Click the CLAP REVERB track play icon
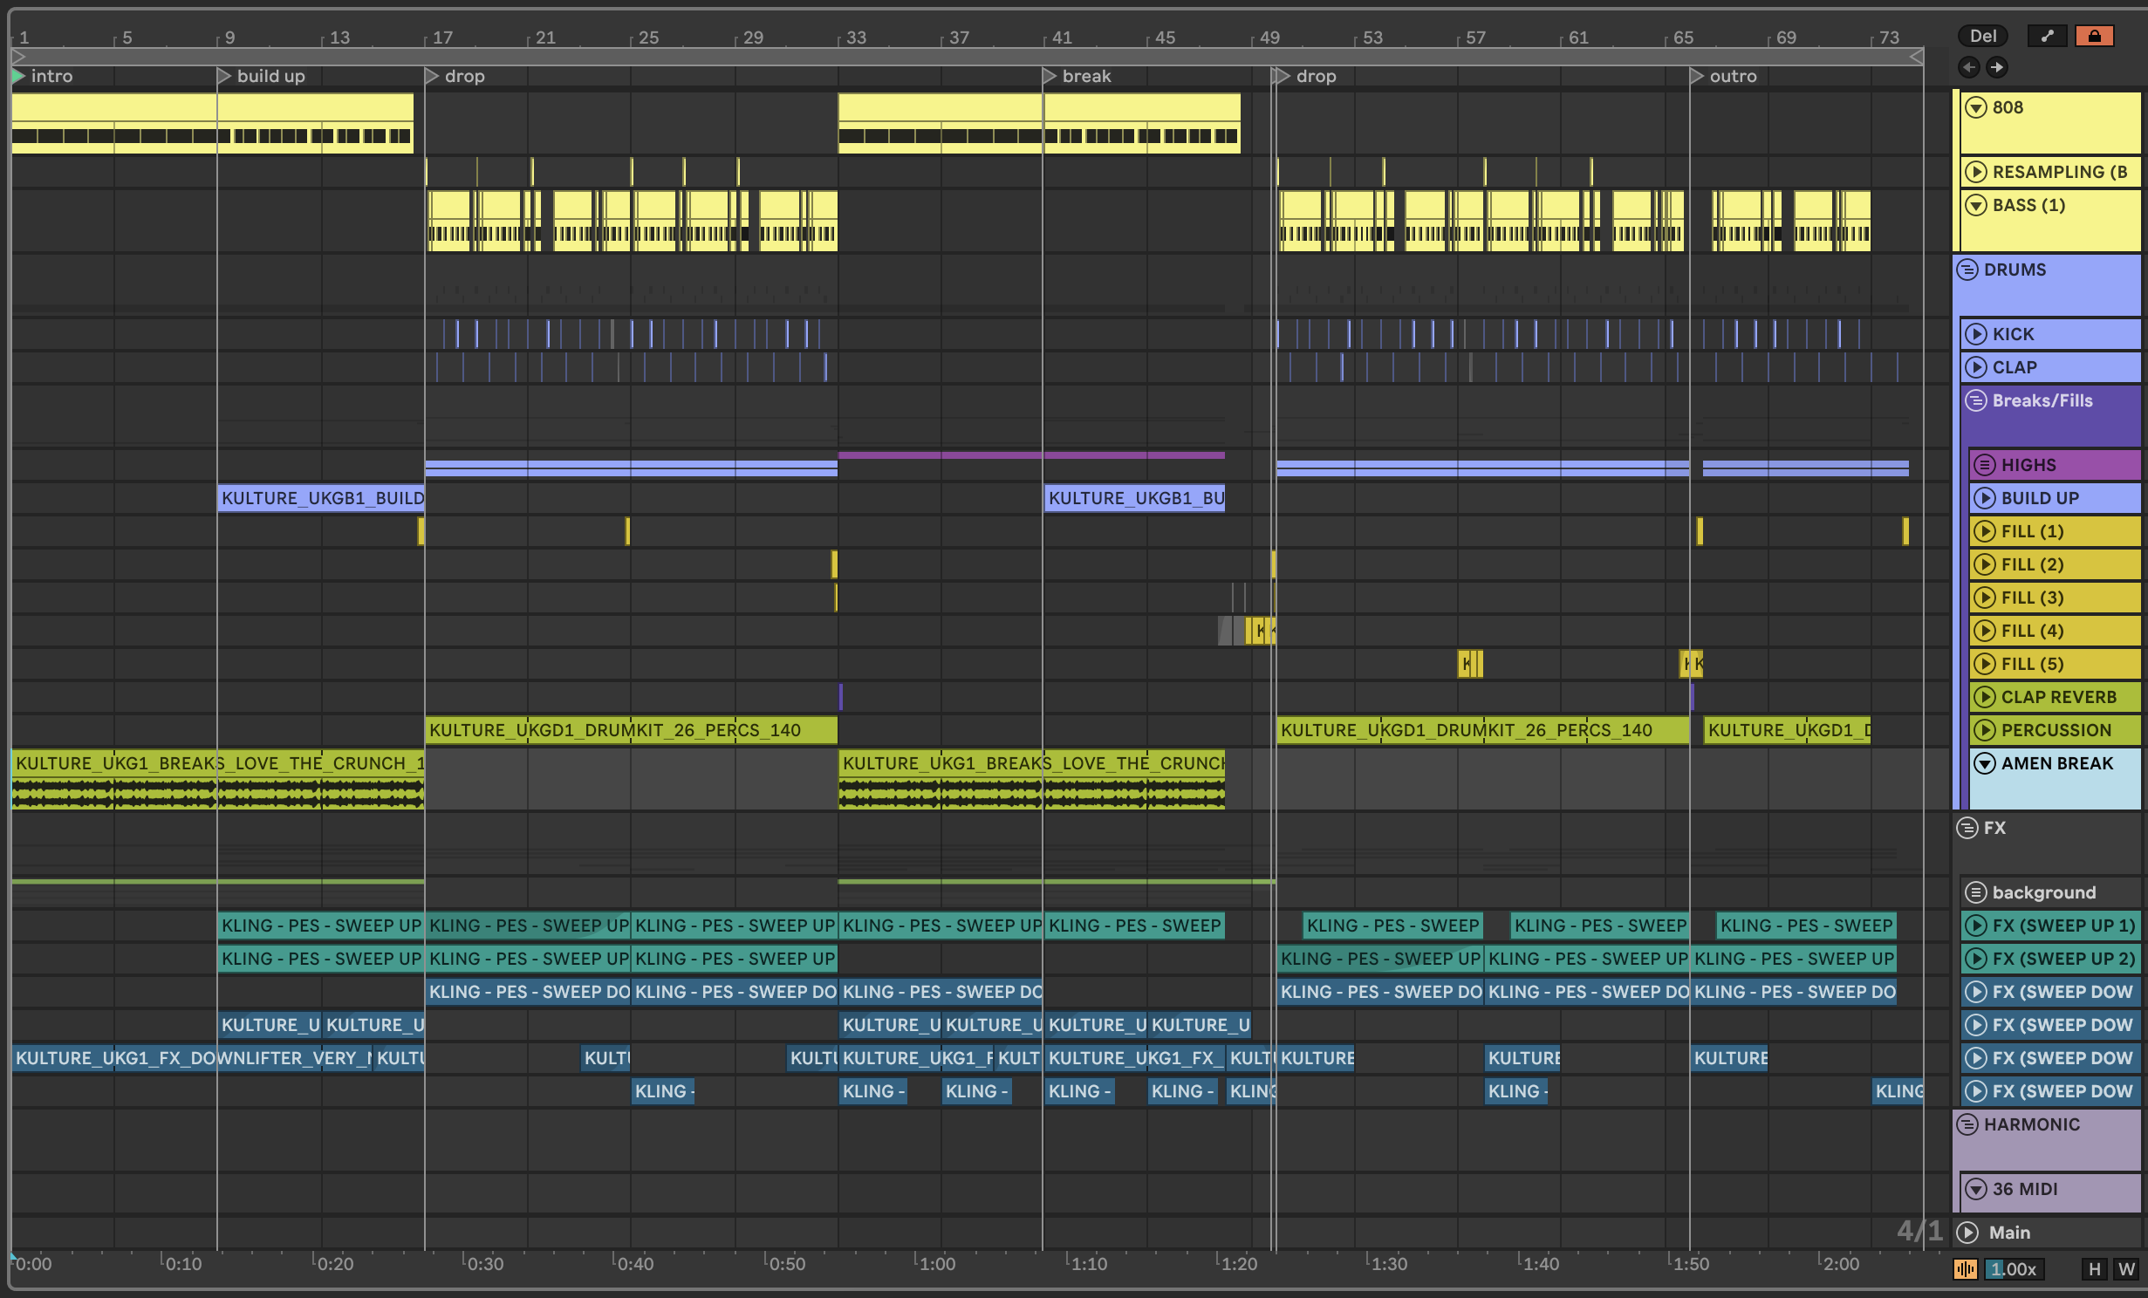Image resolution: width=2148 pixels, height=1298 pixels. pos(1985,698)
